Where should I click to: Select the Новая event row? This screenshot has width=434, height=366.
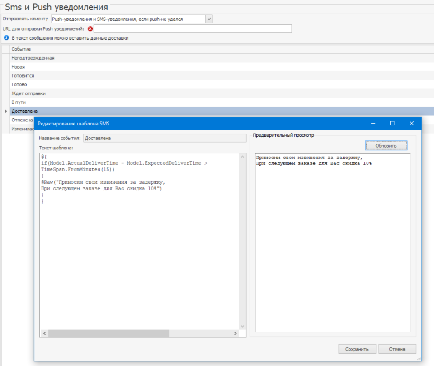click(19, 67)
